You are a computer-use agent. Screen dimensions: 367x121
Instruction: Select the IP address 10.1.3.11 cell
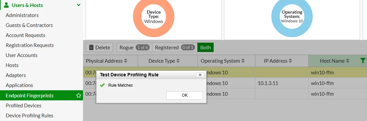(282, 83)
